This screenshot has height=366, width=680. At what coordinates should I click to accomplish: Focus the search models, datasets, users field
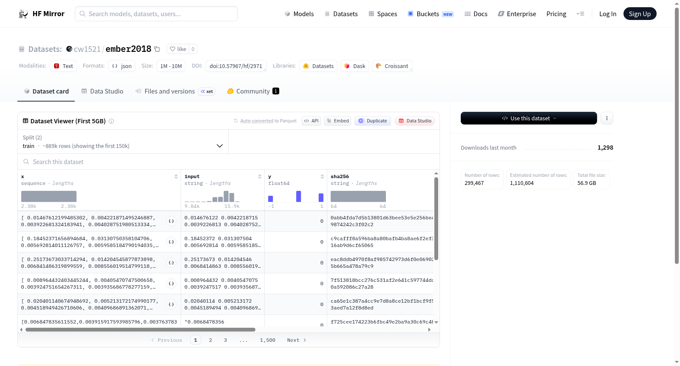(x=156, y=14)
